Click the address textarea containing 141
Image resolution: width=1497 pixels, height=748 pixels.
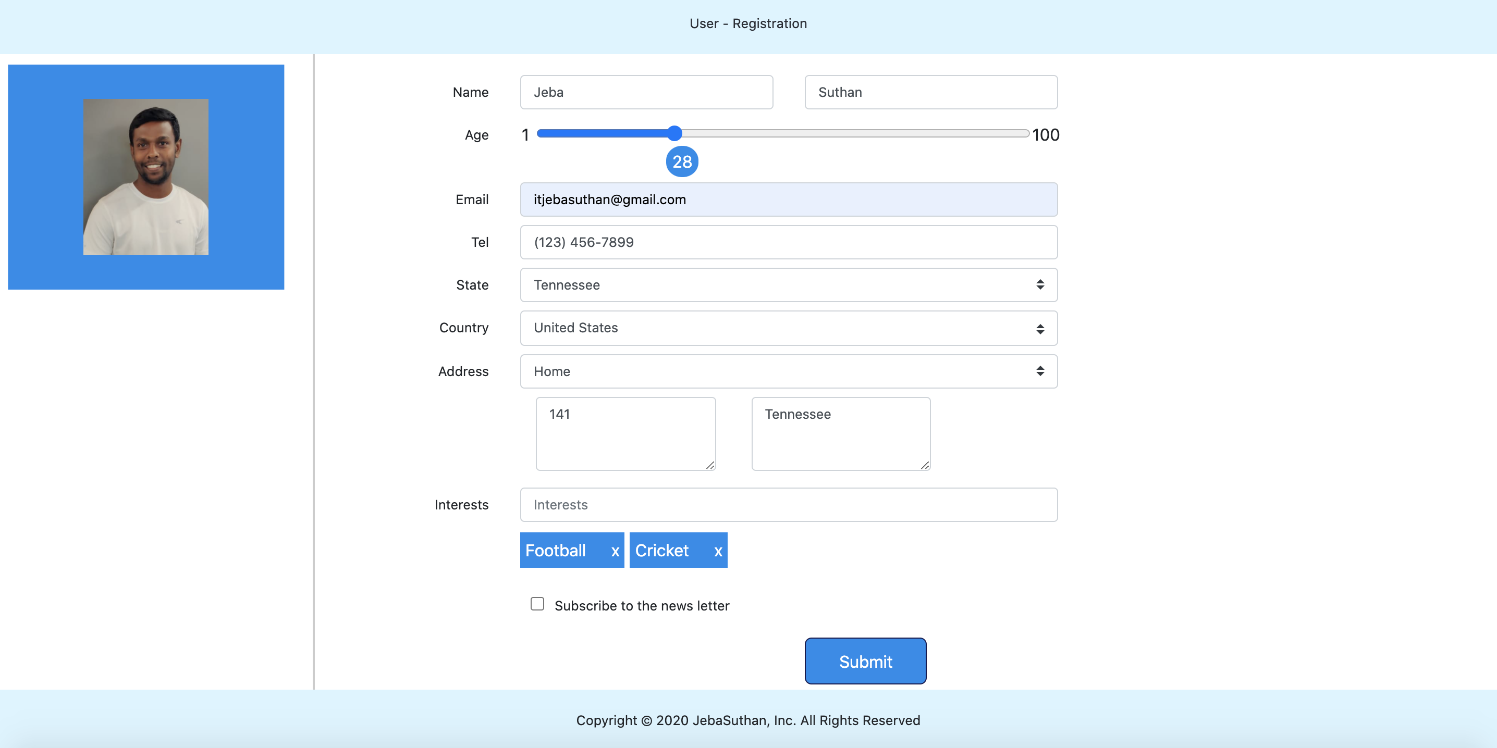click(x=625, y=433)
